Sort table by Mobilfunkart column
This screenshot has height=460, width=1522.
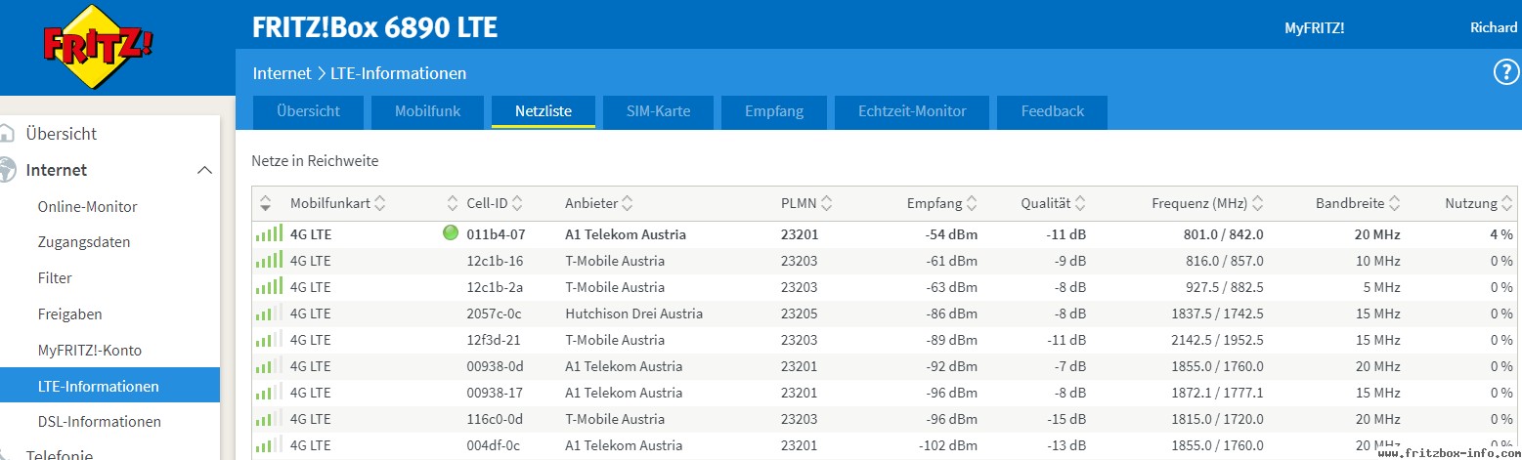[x=337, y=203]
